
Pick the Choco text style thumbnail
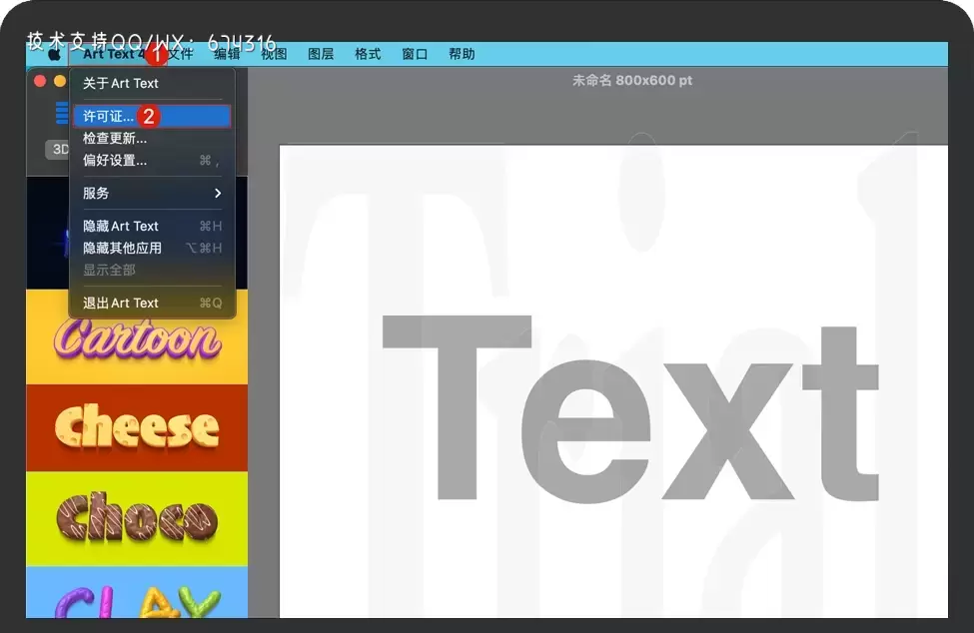(x=137, y=519)
